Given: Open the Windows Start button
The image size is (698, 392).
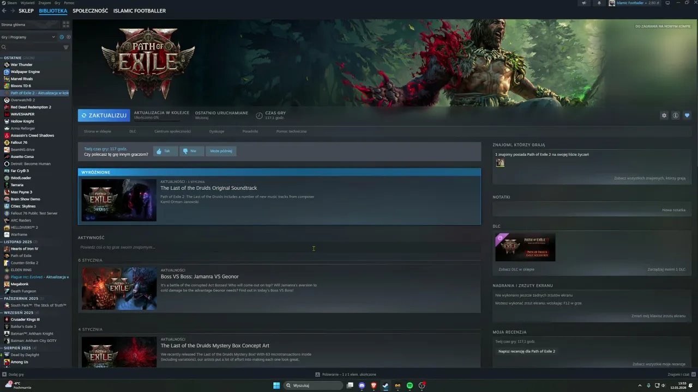Looking at the screenshot, I should pos(276,385).
